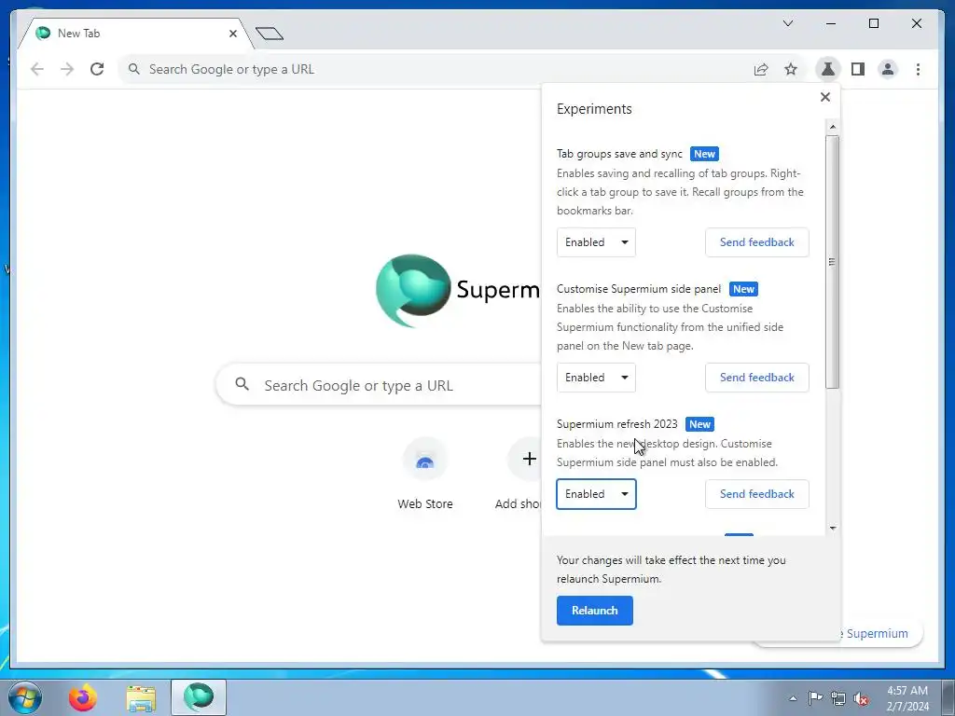This screenshot has height=716, width=955.
Task: Open dropdown for Tab groups save and sync
Action: 596,242
